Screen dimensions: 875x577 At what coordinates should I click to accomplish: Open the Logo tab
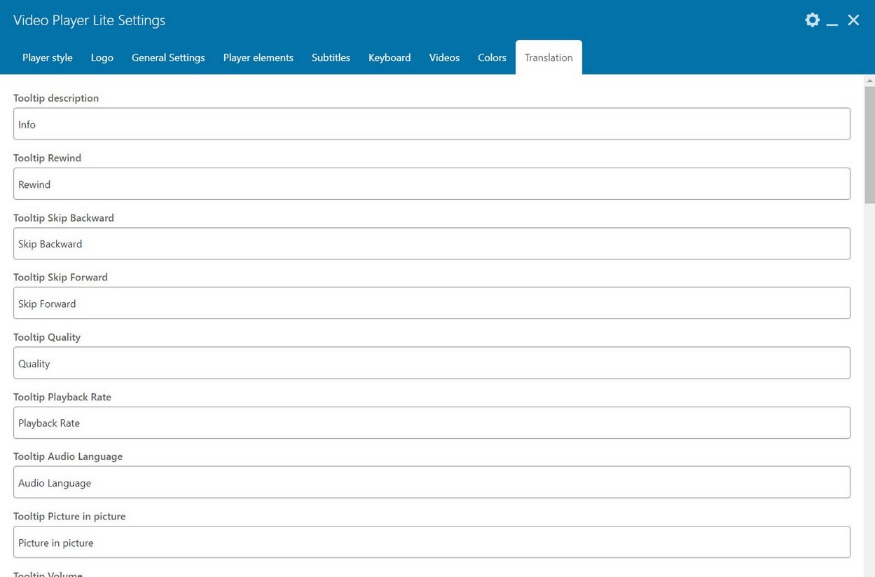pos(102,57)
